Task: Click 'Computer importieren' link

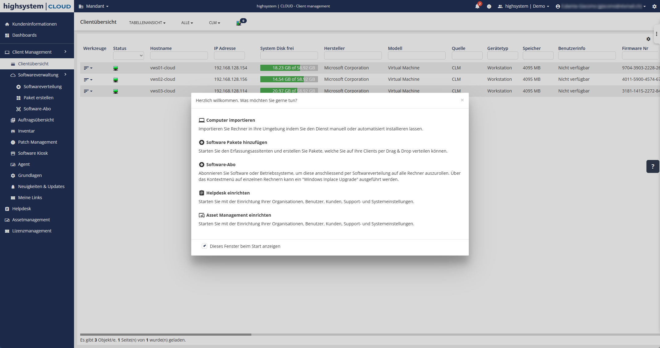Action: click(231, 120)
